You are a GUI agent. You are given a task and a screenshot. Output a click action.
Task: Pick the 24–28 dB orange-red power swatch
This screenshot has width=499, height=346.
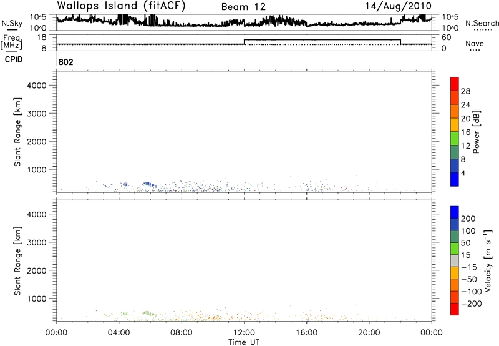pyautogui.click(x=455, y=97)
